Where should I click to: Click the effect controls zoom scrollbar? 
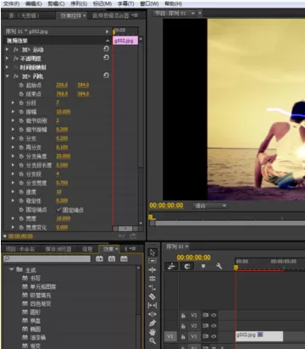125,229
